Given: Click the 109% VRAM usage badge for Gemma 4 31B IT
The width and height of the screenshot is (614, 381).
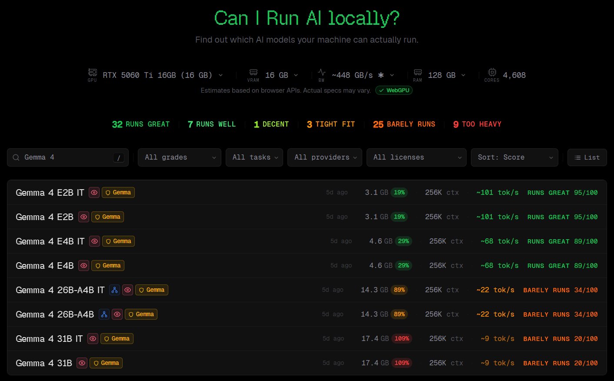Looking at the screenshot, I should 402,339.
